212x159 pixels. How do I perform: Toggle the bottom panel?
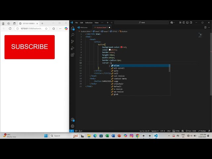click(187, 23)
